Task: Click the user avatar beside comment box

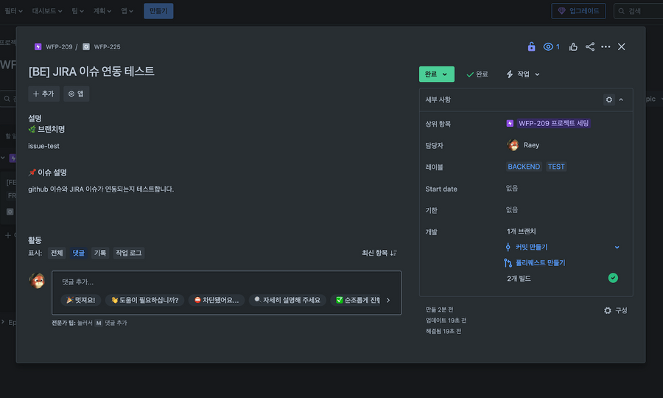Action: 38,281
